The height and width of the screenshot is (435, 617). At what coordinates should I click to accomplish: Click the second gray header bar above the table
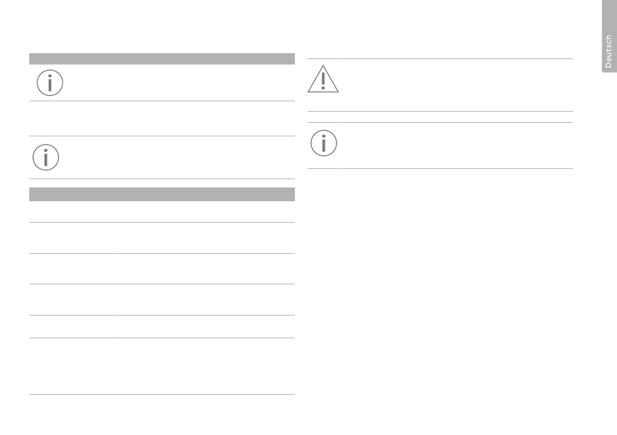pyautogui.click(x=162, y=194)
